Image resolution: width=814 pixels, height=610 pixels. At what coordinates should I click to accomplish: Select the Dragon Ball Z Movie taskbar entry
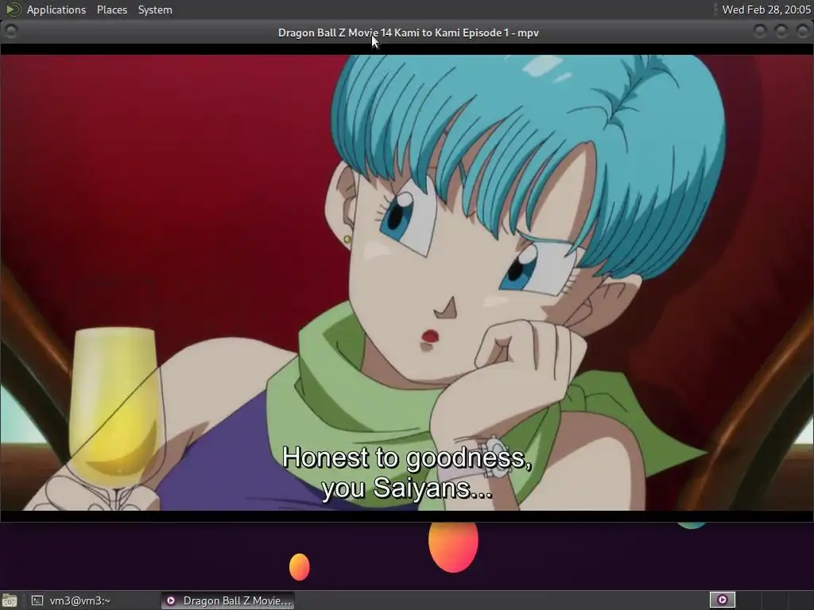coord(227,600)
